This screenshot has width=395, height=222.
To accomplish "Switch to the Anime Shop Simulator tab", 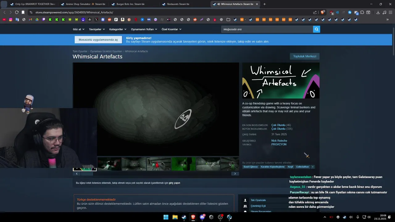I will (83, 4).
